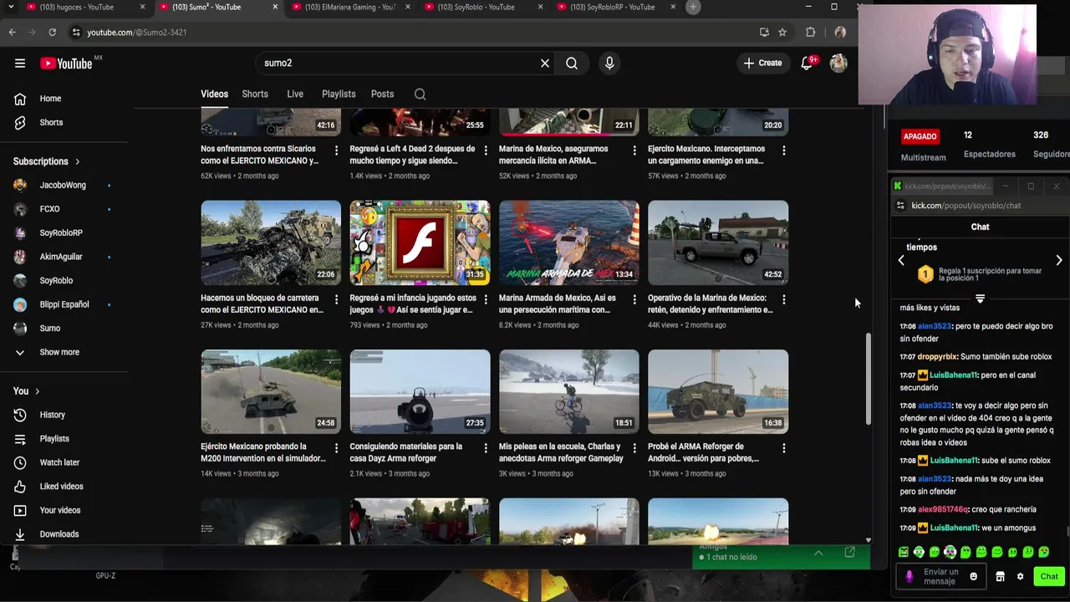Open options for 'Operativo de la Marina' video
Viewport: 1070px width, 602px height.
pyautogui.click(x=783, y=299)
